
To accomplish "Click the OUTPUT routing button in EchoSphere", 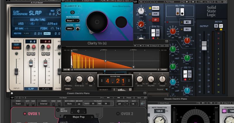I will pos(47,33).
